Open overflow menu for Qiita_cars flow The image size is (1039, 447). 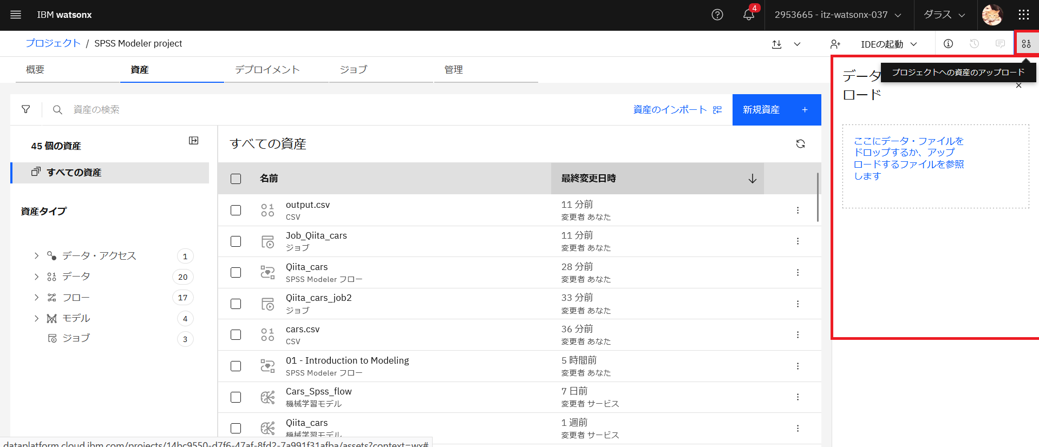[798, 272]
